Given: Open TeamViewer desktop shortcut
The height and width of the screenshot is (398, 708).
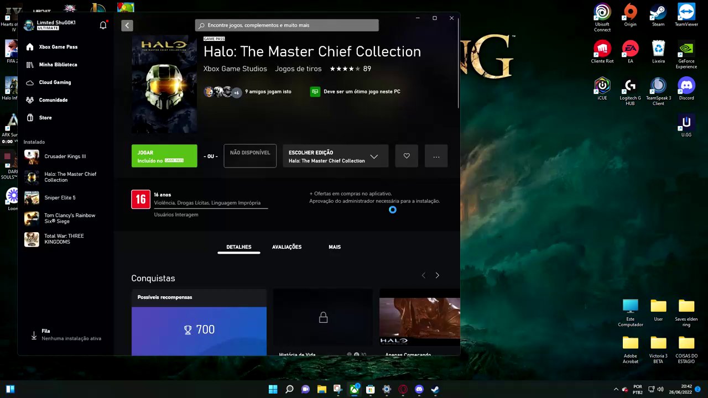Looking at the screenshot, I should 686,15.
